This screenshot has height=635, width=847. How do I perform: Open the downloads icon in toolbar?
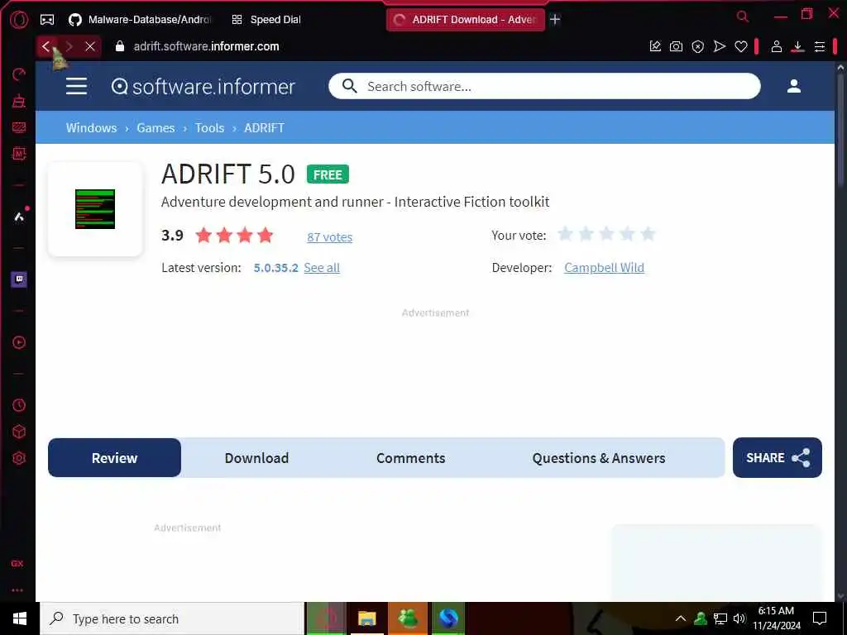pos(798,46)
